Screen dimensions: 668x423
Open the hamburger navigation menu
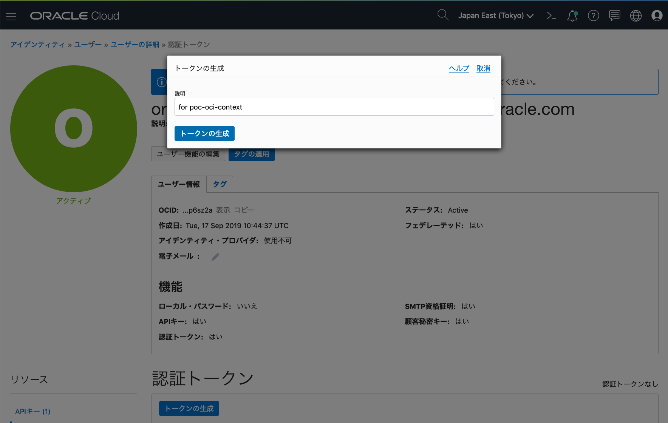11,16
